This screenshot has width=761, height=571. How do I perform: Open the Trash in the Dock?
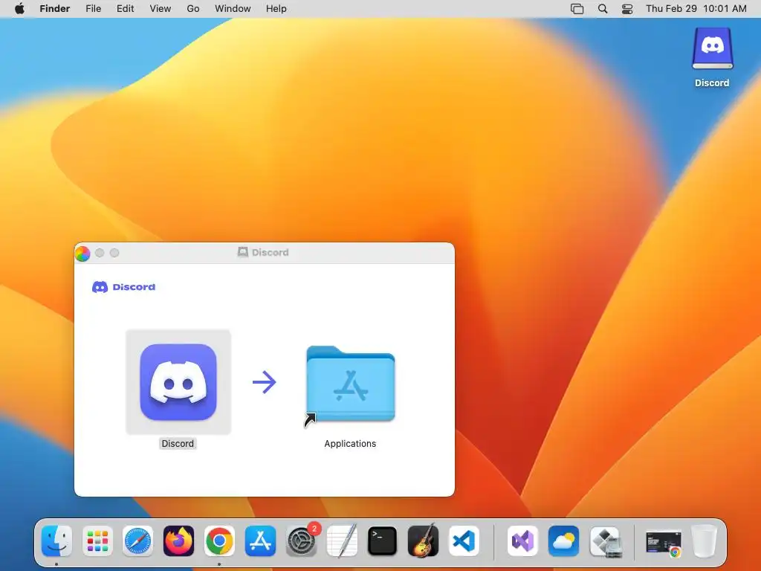pyautogui.click(x=705, y=541)
